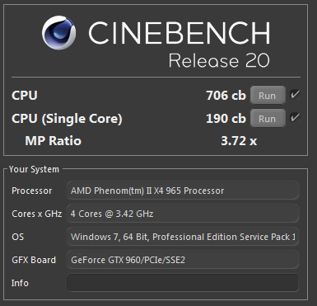Viewport: 317px width, 306px height.
Task: Toggle the CPU (Single Core) checkbox
Action: point(295,118)
